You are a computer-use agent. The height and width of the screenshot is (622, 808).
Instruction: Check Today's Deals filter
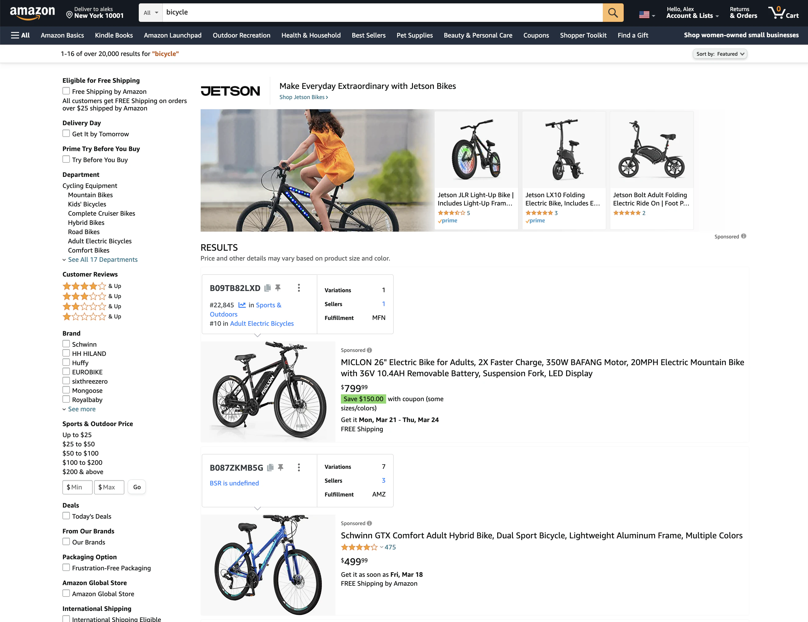pyautogui.click(x=66, y=516)
